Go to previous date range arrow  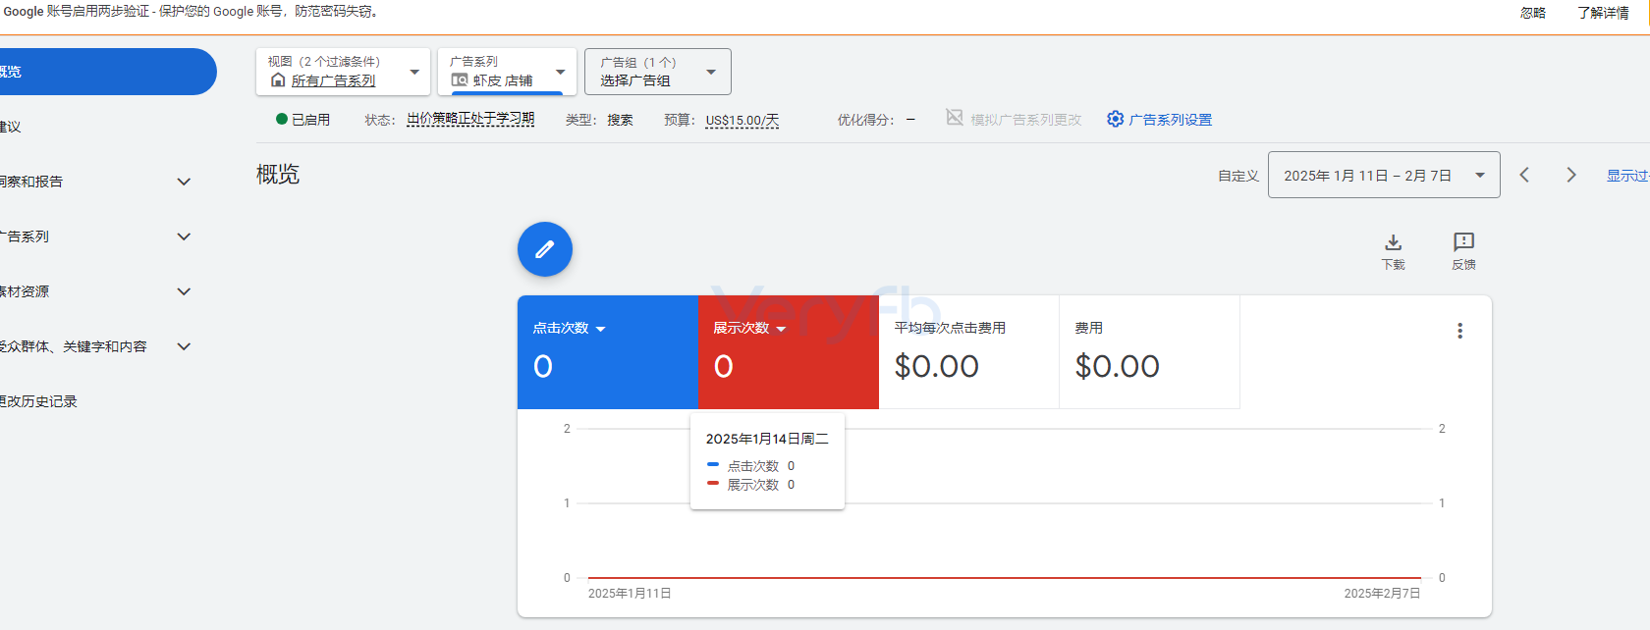(x=1524, y=175)
